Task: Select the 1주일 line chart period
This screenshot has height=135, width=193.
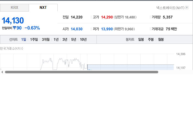Action: coord(34,39)
